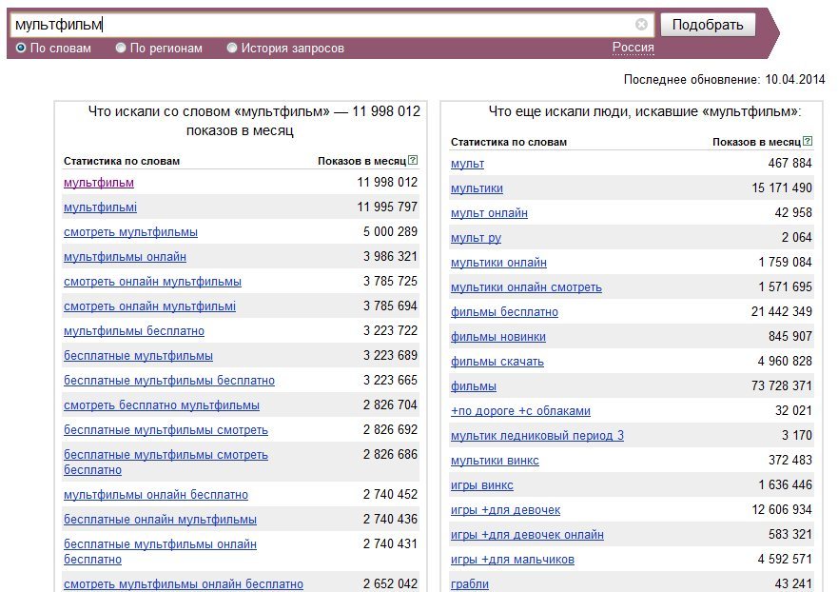838x592 pixels.
Task: Select the '21 442 349' impressions value
Action: tap(781, 311)
